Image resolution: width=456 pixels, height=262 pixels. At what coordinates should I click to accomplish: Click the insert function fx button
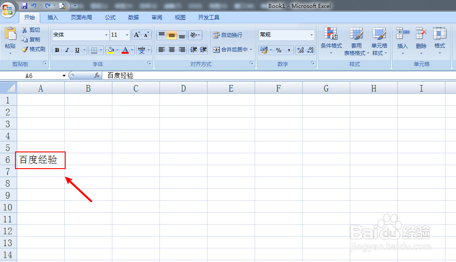(97, 76)
